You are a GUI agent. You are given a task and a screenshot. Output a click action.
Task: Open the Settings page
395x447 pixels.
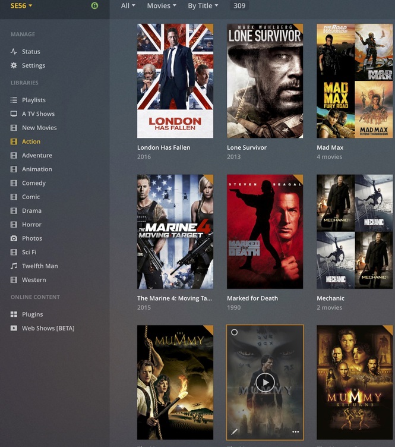34,65
